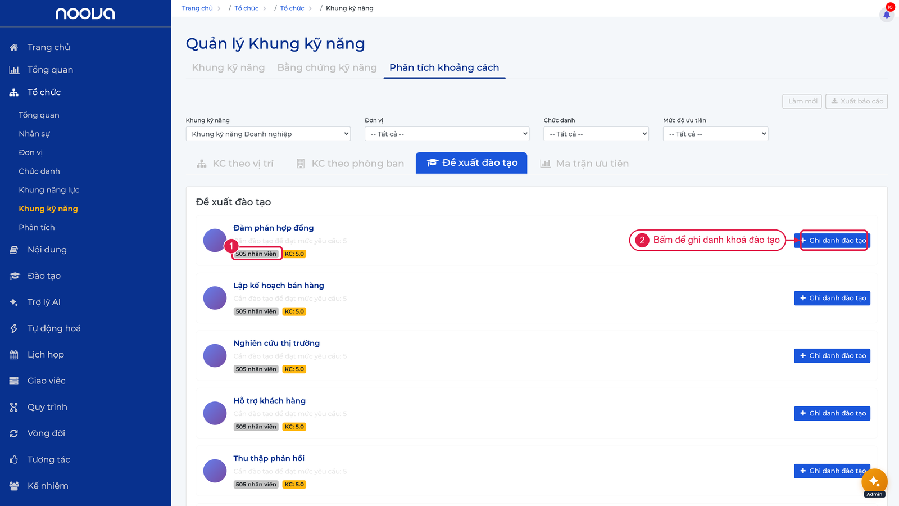Enroll training for Nghiên cứu thị trường
The height and width of the screenshot is (506, 899).
(832, 356)
